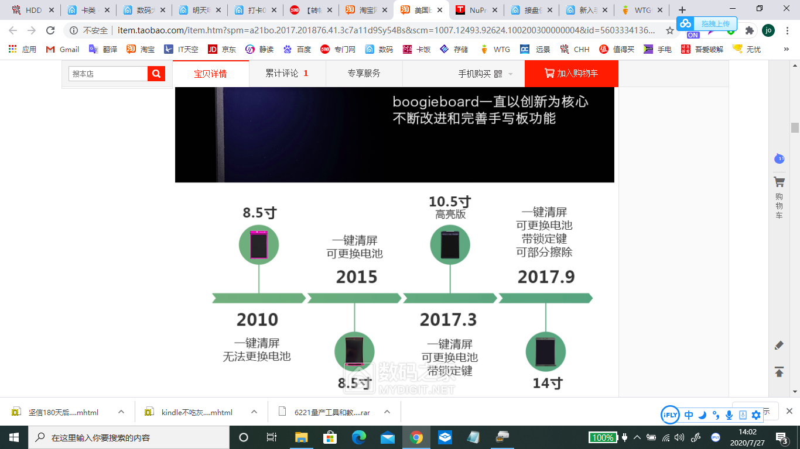
Task: Expand the 手机购买 dropdown arrow
Action: (510, 74)
